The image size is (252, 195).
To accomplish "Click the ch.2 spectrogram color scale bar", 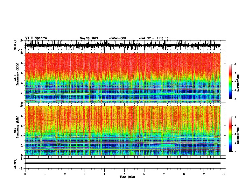I will 230,134.
